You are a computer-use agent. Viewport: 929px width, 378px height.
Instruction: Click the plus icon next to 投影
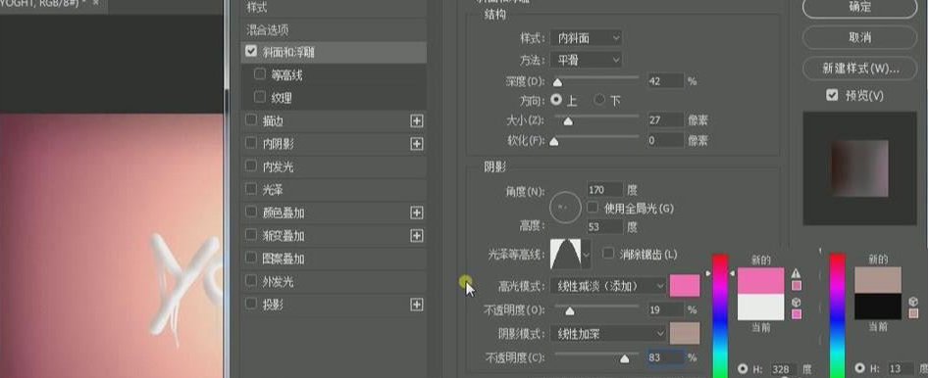click(x=417, y=305)
